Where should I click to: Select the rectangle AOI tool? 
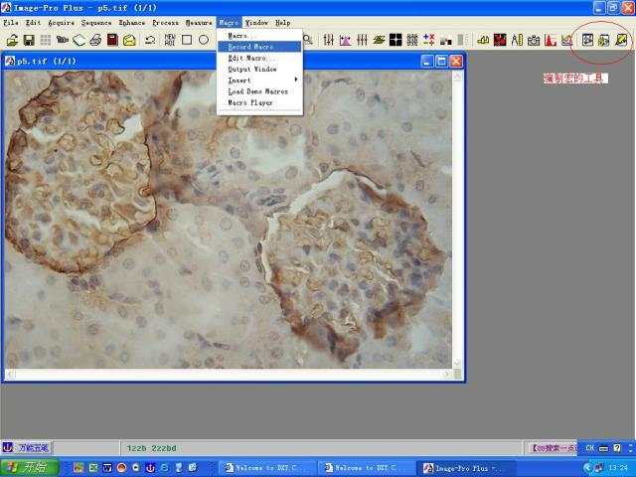tap(186, 40)
